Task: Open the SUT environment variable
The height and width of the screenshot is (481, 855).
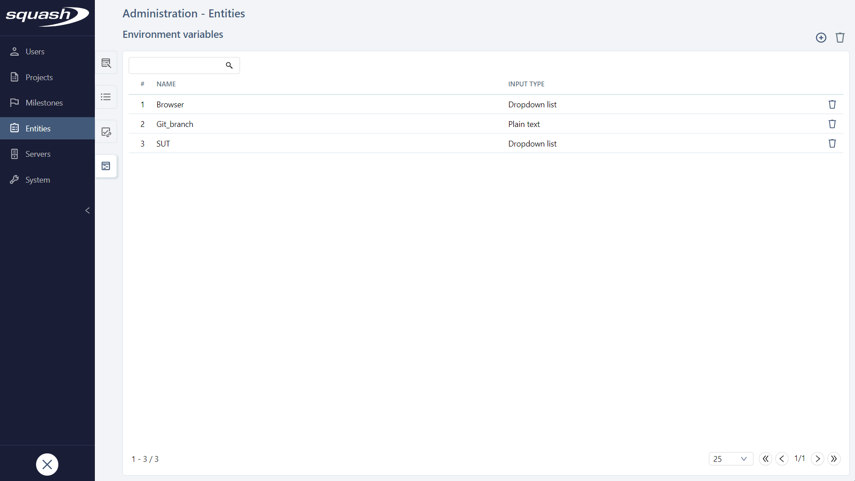Action: point(163,143)
